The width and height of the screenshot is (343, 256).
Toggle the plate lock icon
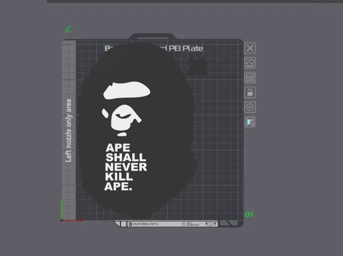pos(250,92)
